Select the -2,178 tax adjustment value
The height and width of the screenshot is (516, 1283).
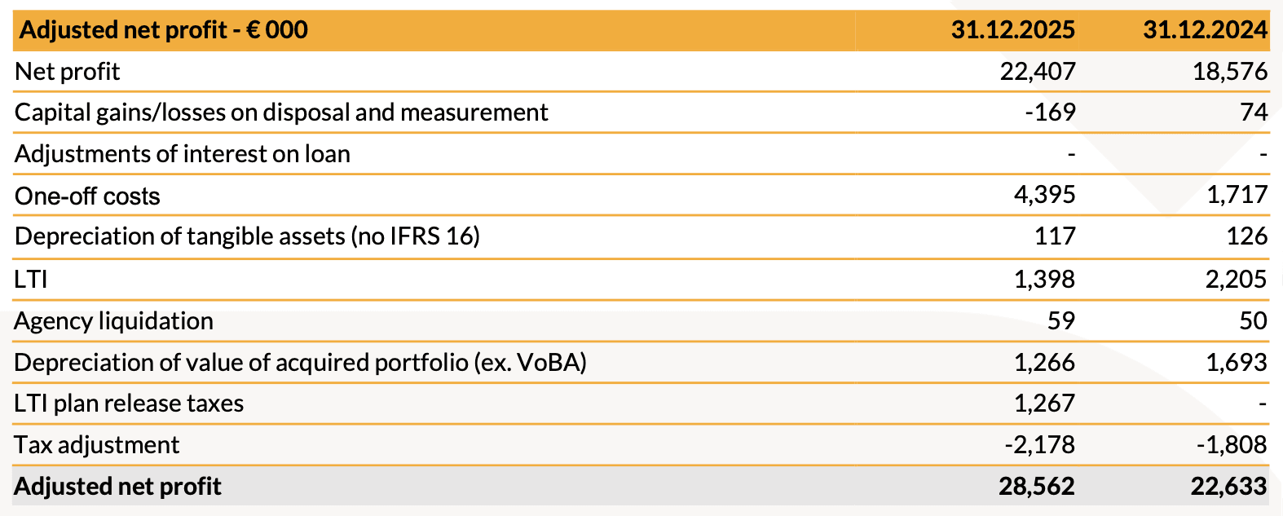click(x=1039, y=445)
